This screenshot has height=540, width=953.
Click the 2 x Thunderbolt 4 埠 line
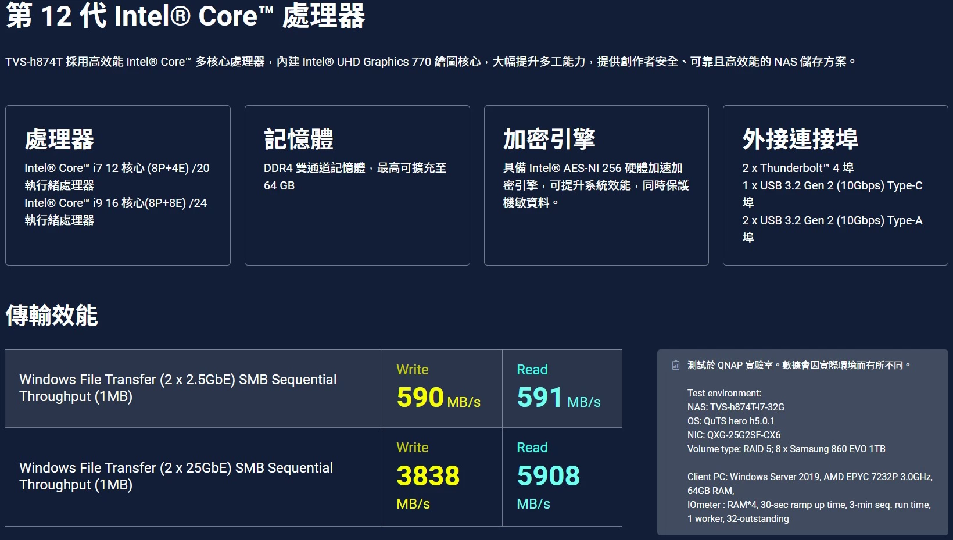click(x=798, y=168)
